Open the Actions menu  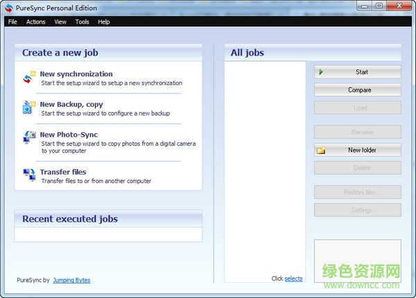point(35,21)
